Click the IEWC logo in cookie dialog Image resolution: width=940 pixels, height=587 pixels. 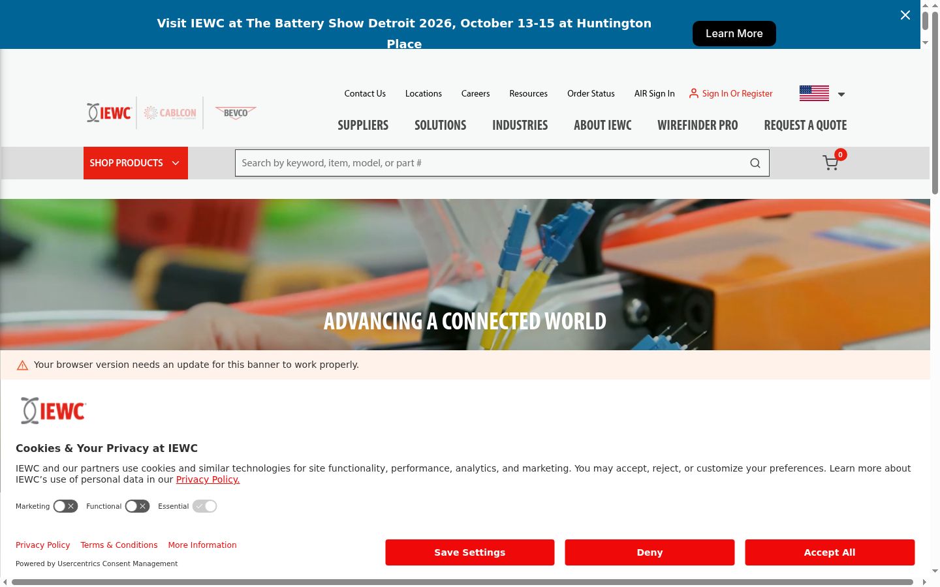[54, 411]
